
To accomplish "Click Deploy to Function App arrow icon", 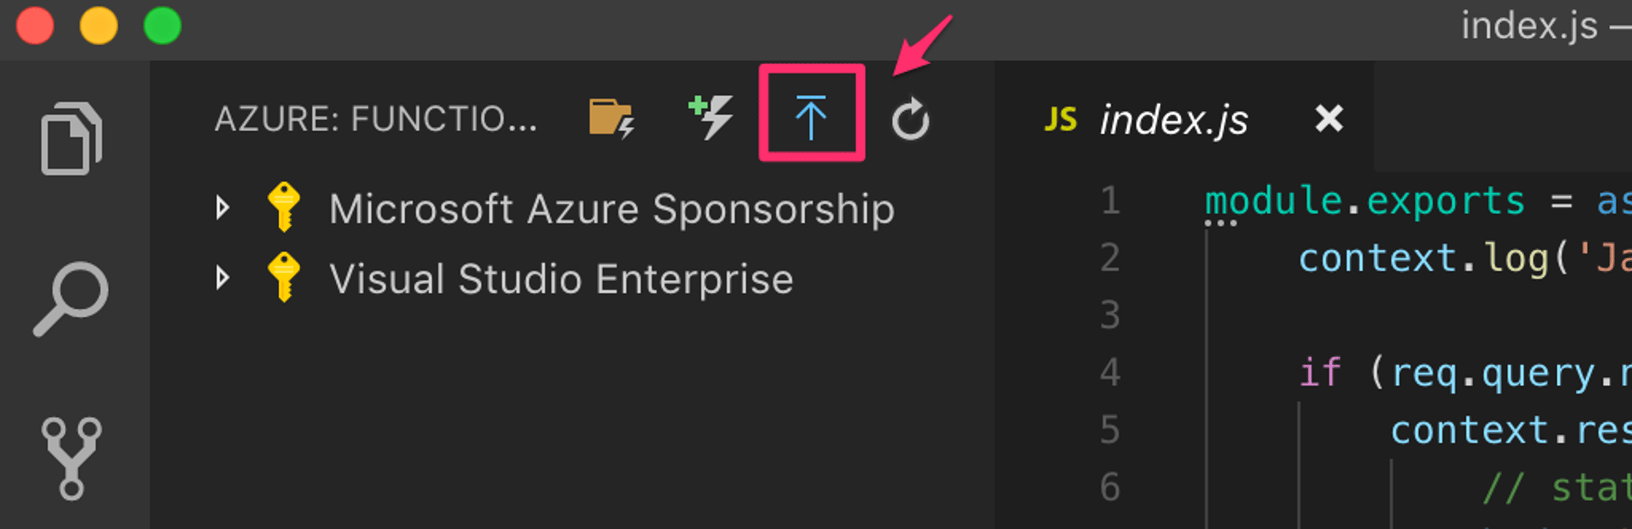I will (811, 117).
